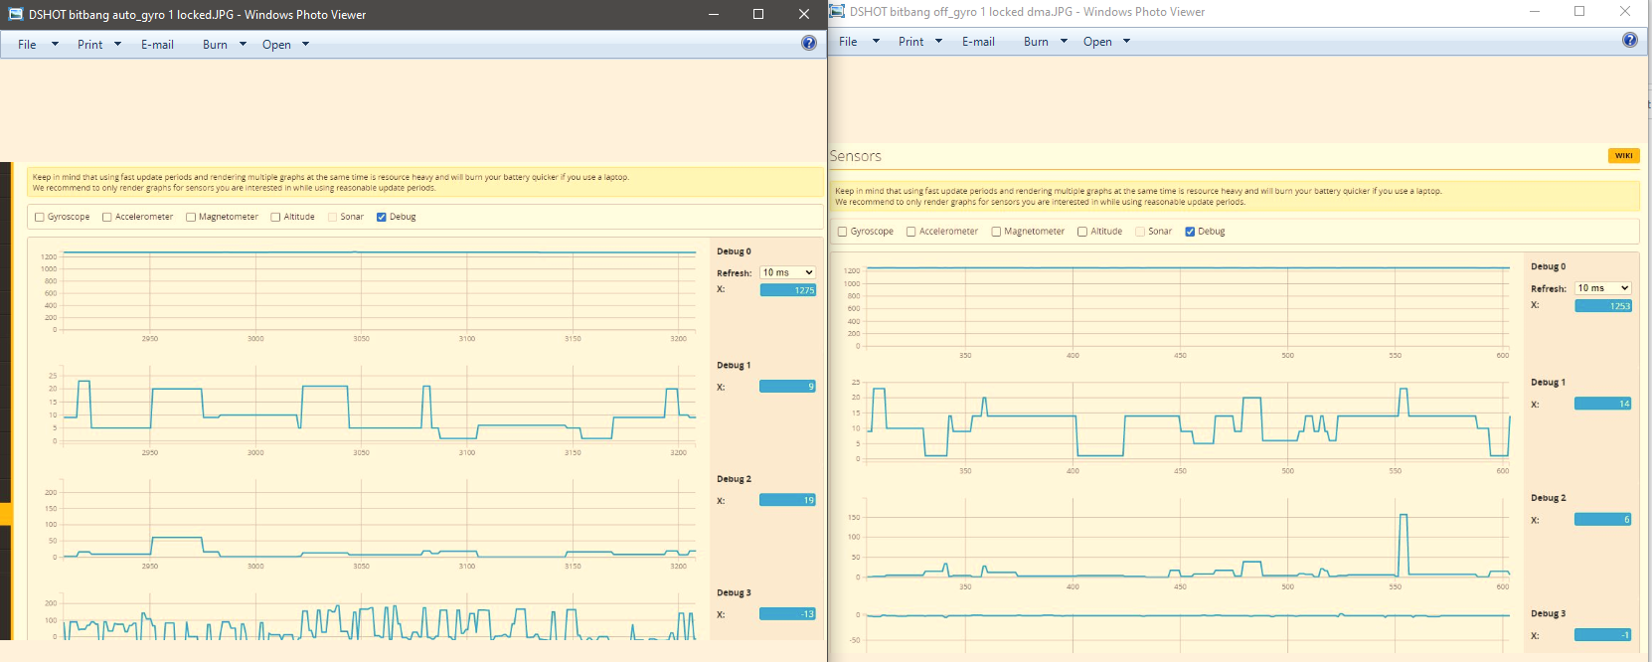The height and width of the screenshot is (662, 1652).
Task: Open the Open menu in right Photo Viewer
Action: tap(1106, 42)
